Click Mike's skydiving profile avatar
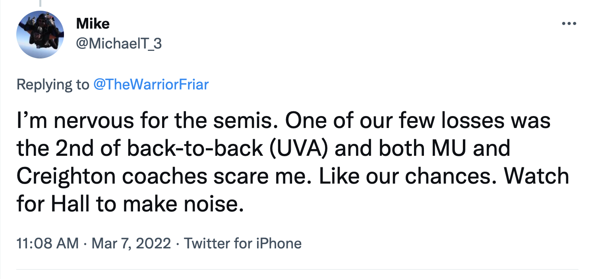 click(x=40, y=35)
